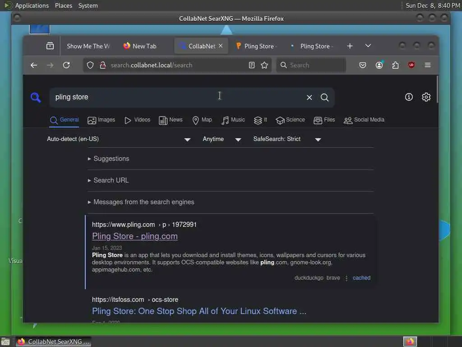Expand Messages from the search engines
This screenshot has height=347, width=462.
click(x=141, y=202)
